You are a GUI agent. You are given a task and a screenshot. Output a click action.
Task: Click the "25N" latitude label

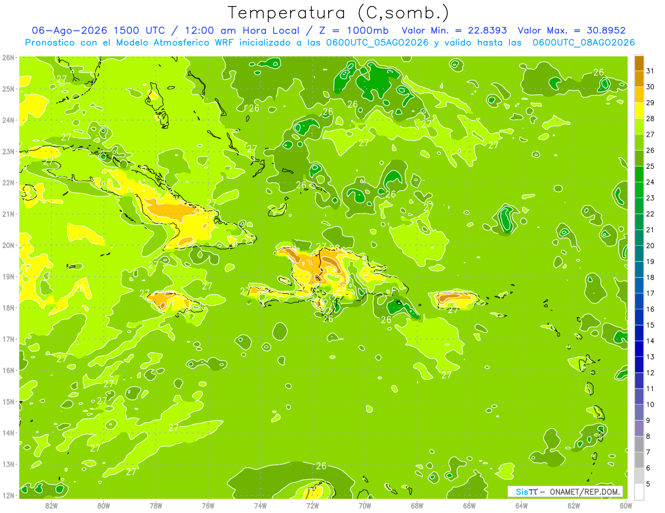click(8, 89)
